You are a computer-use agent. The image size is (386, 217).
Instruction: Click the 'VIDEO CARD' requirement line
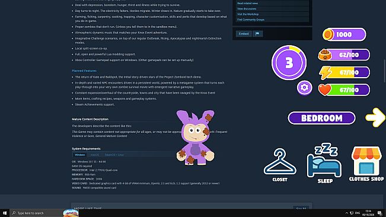pyautogui.click(x=145, y=183)
